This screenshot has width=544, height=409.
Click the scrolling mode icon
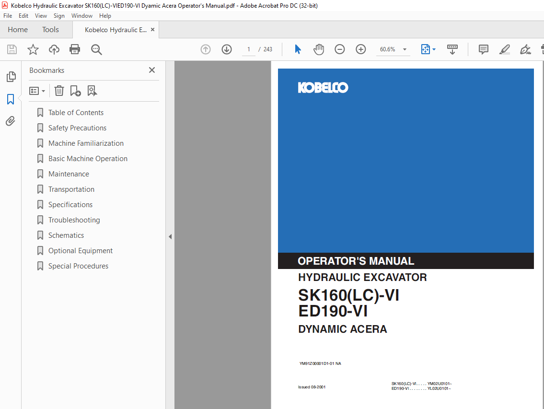(x=452, y=49)
